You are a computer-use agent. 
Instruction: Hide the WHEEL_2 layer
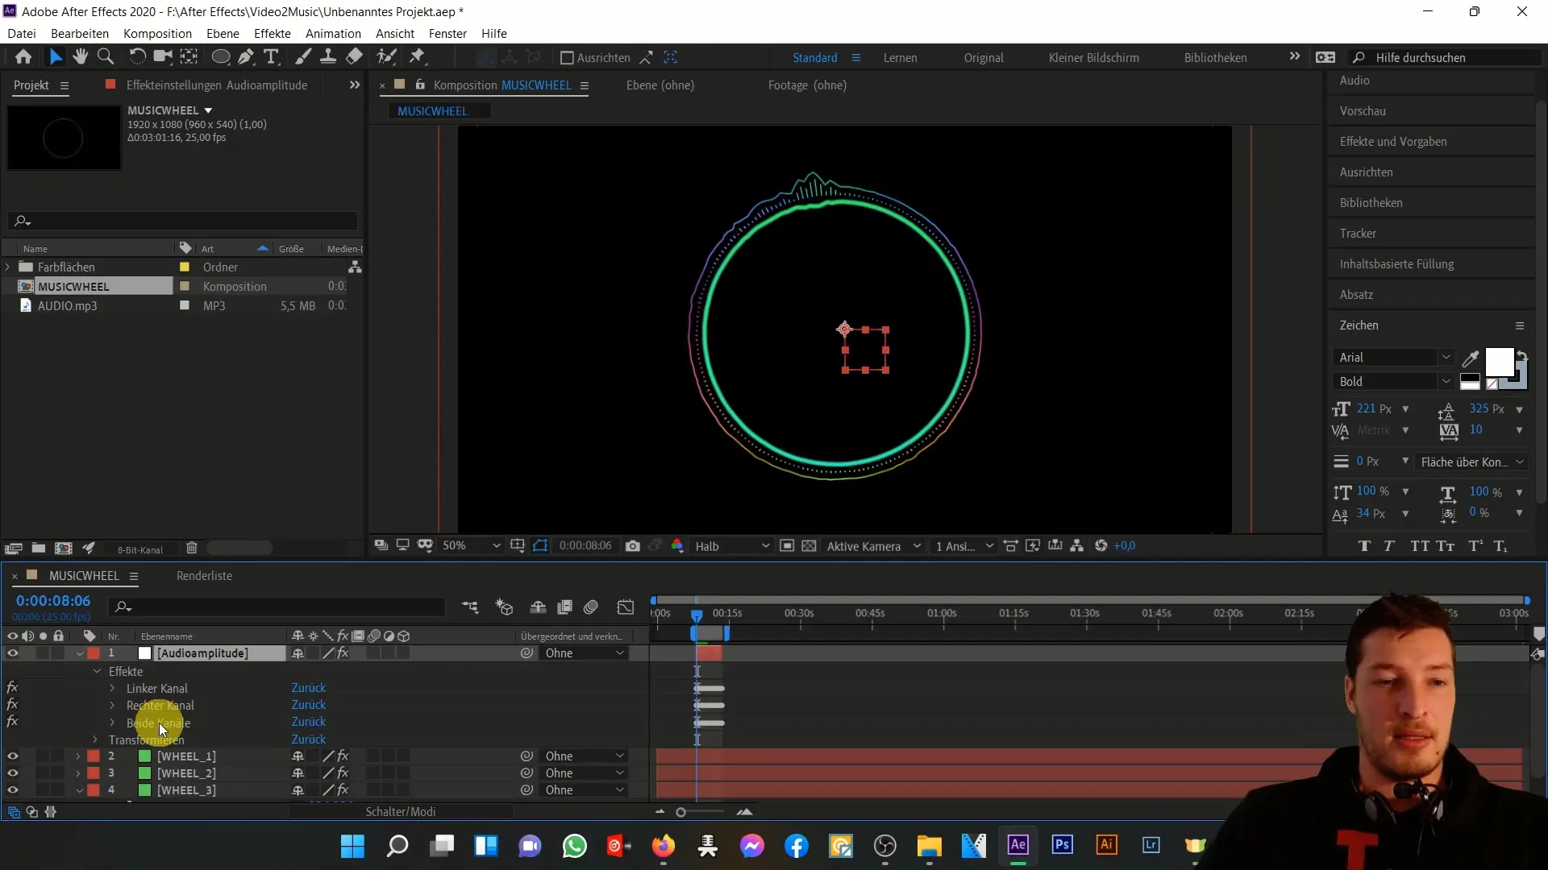(13, 773)
